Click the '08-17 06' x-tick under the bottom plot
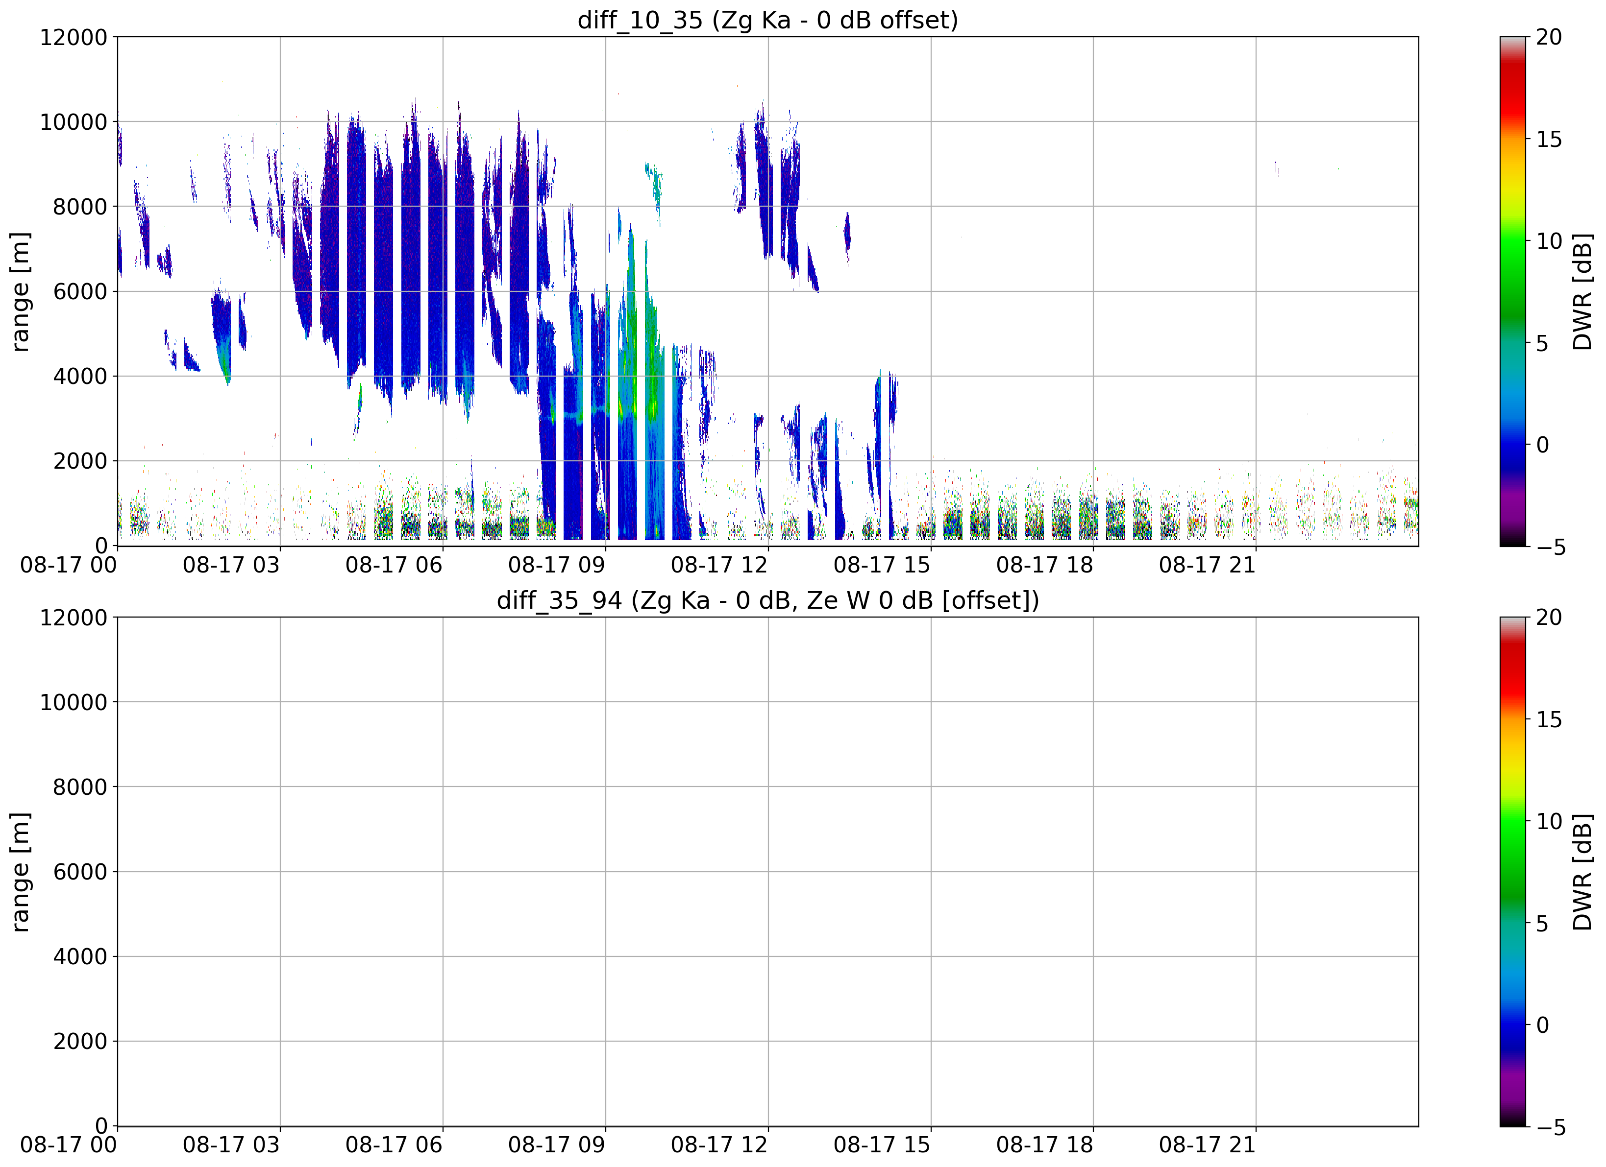 [x=394, y=1145]
